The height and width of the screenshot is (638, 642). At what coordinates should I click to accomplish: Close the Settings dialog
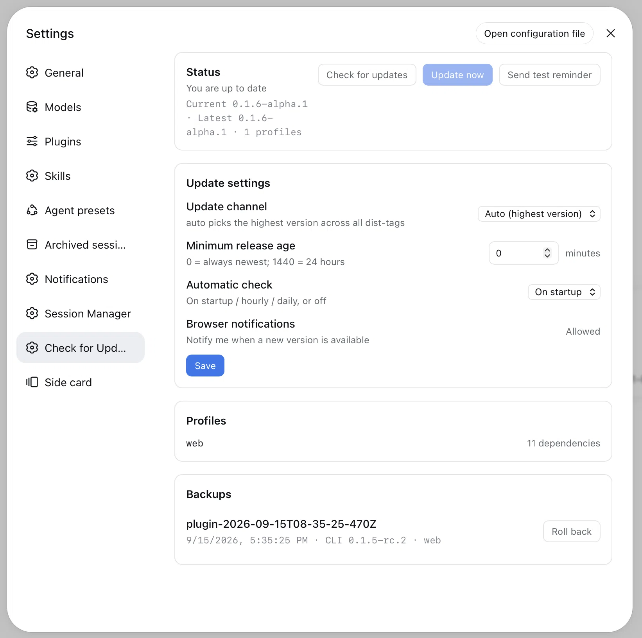(x=611, y=34)
